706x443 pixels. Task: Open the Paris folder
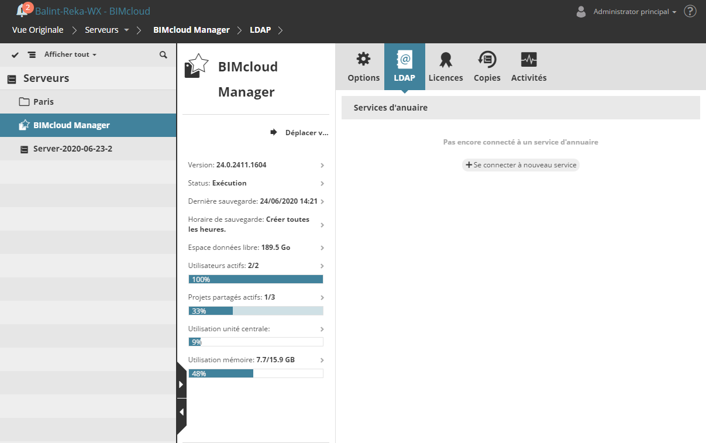[88, 102]
